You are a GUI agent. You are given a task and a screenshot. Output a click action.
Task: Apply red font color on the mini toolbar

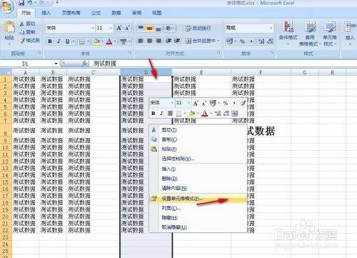(x=204, y=114)
